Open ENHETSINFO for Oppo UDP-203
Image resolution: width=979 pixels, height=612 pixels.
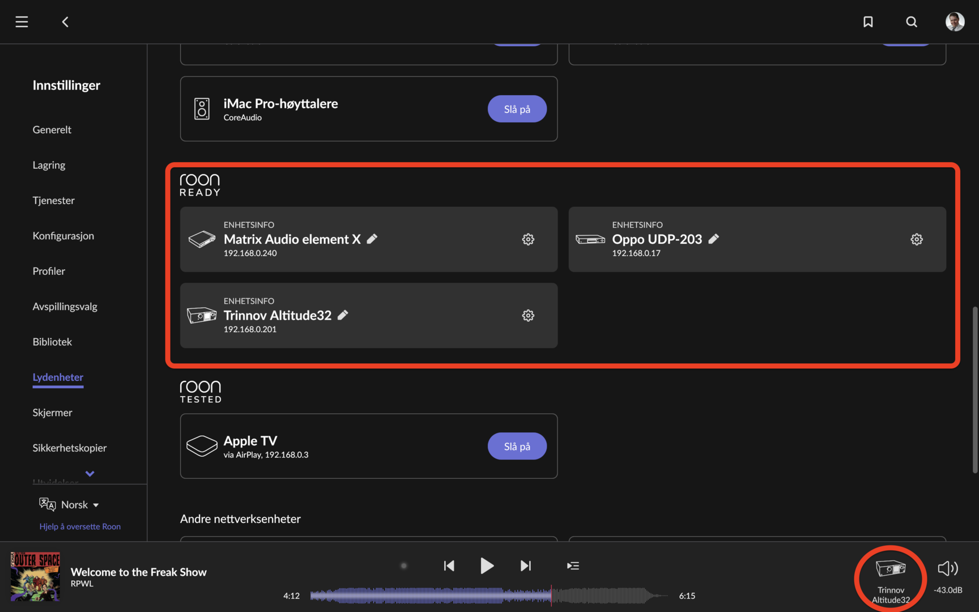coord(637,224)
